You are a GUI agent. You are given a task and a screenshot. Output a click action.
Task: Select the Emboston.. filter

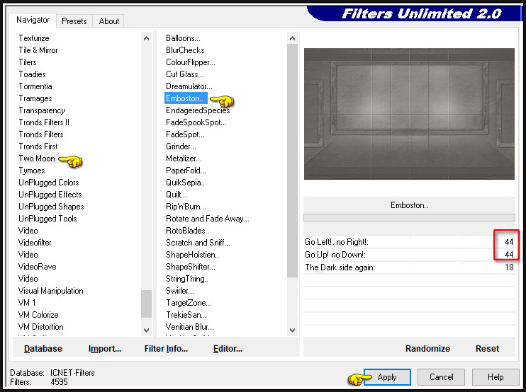tap(186, 98)
